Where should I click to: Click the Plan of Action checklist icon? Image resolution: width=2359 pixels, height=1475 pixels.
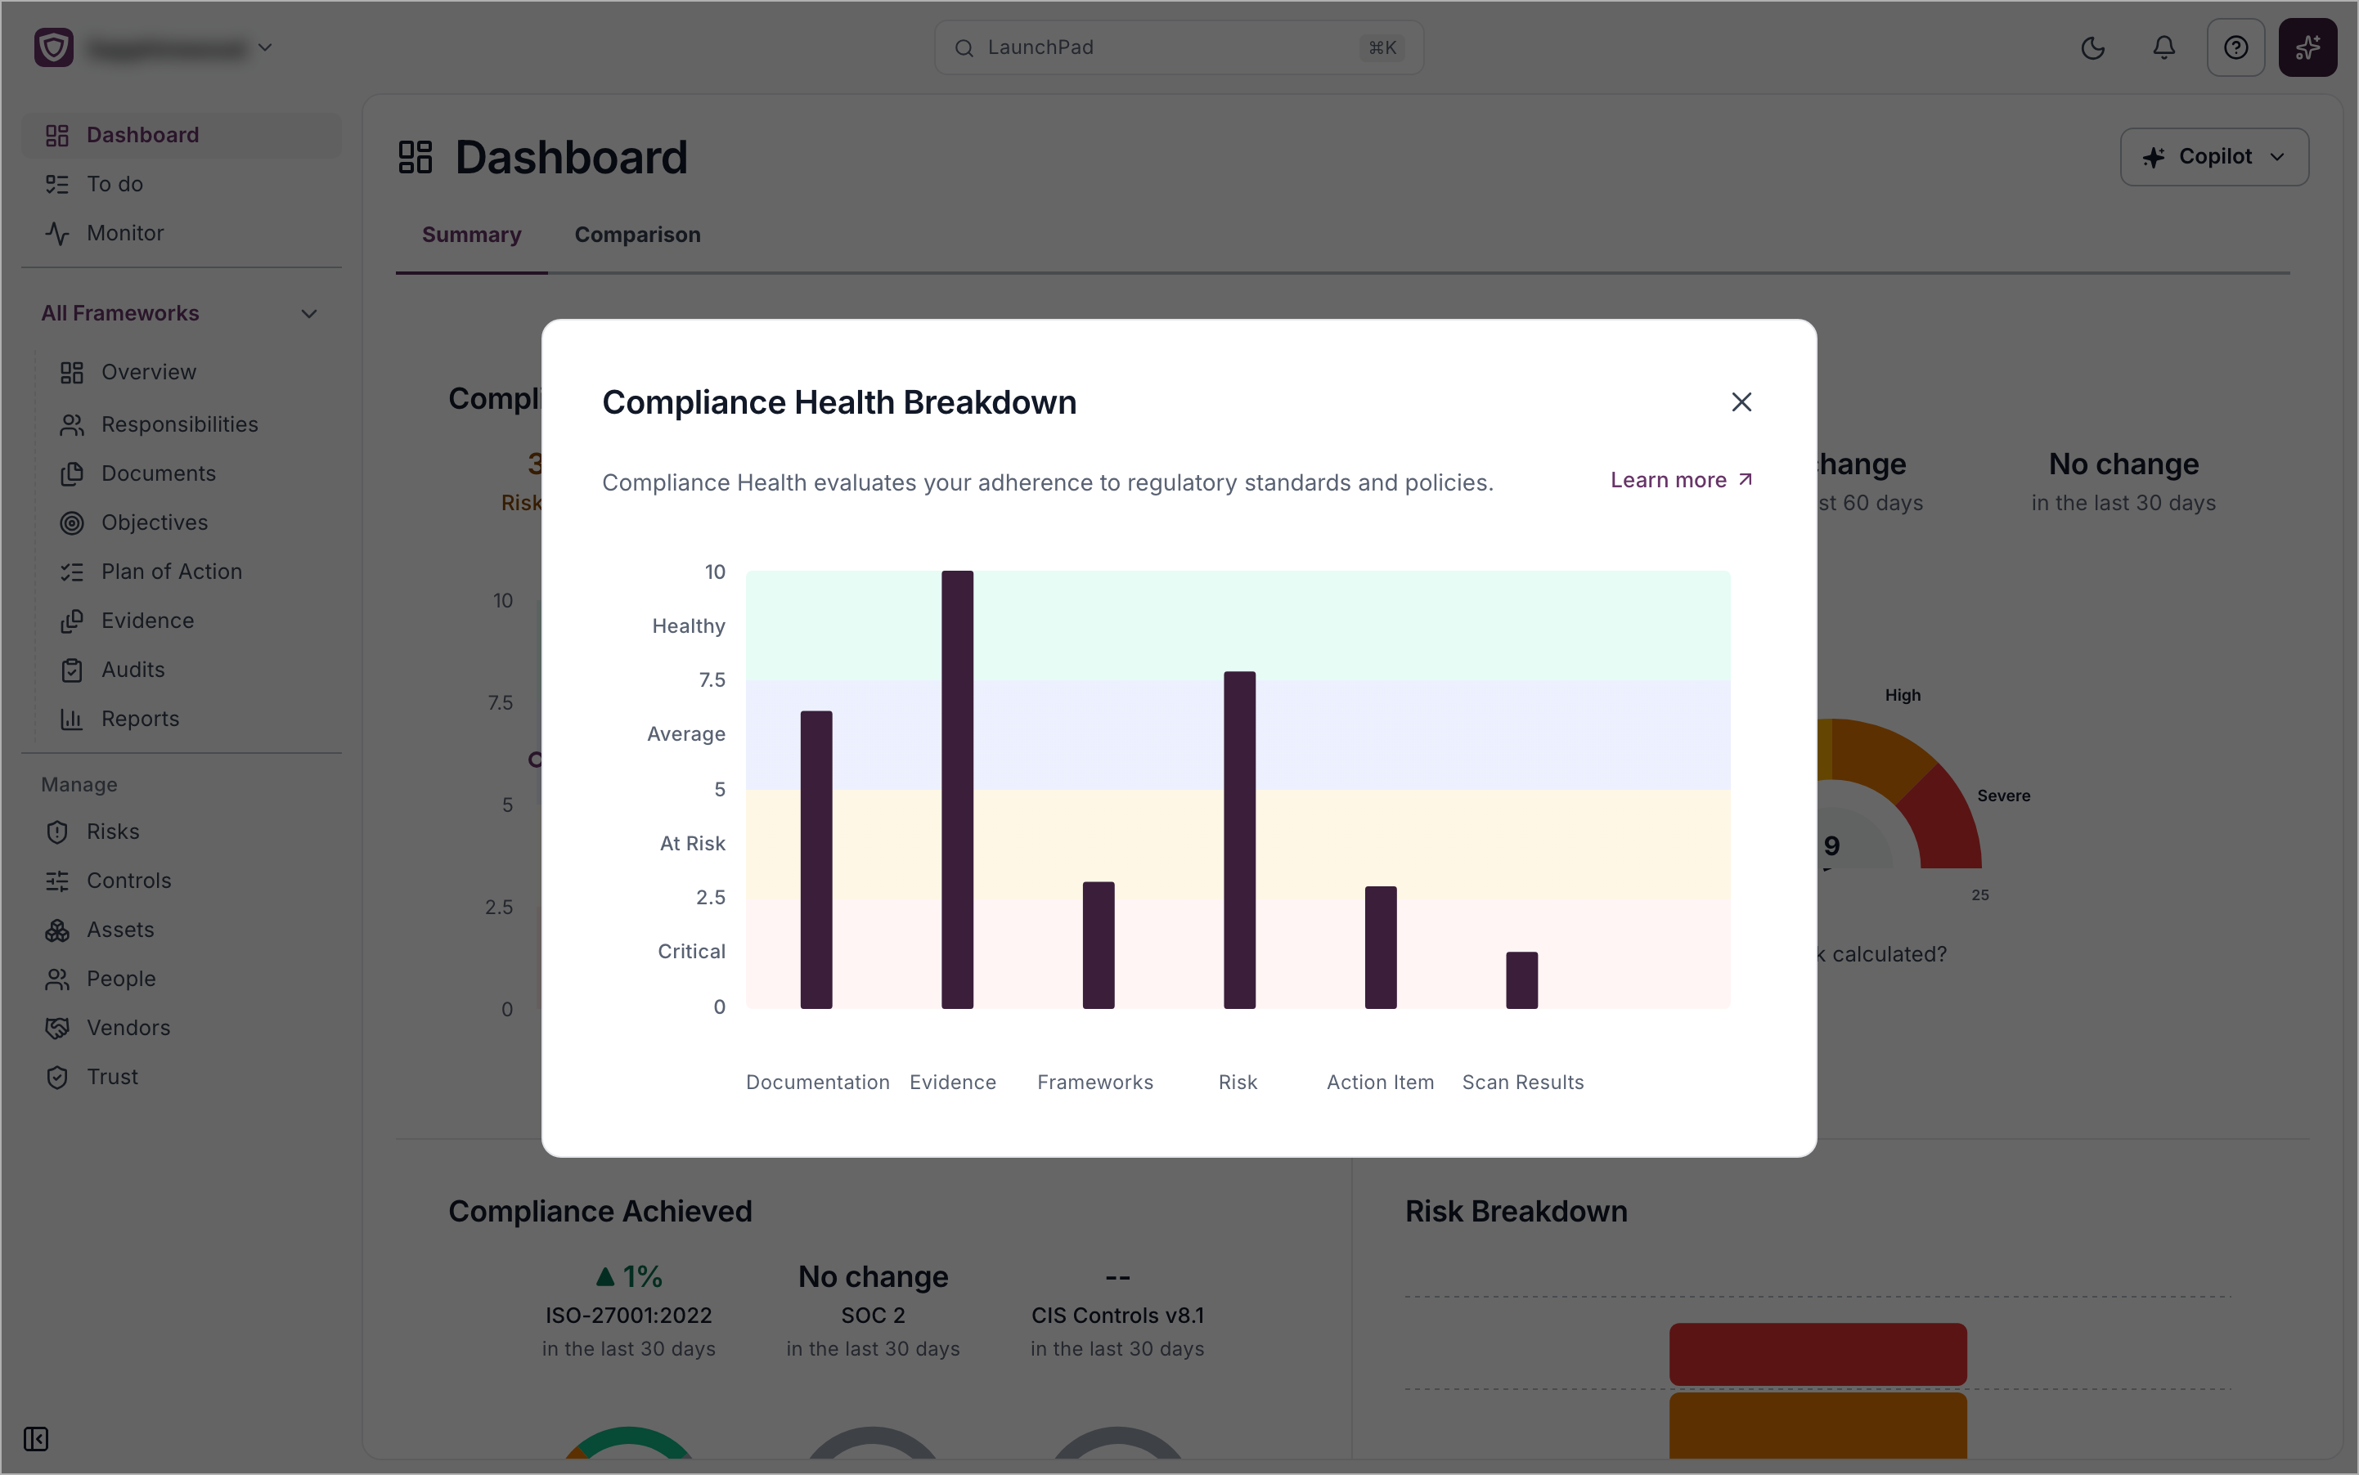(x=71, y=572)
